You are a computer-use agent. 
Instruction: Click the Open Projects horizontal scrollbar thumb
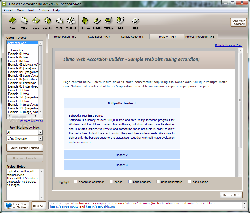click(19, 116)
